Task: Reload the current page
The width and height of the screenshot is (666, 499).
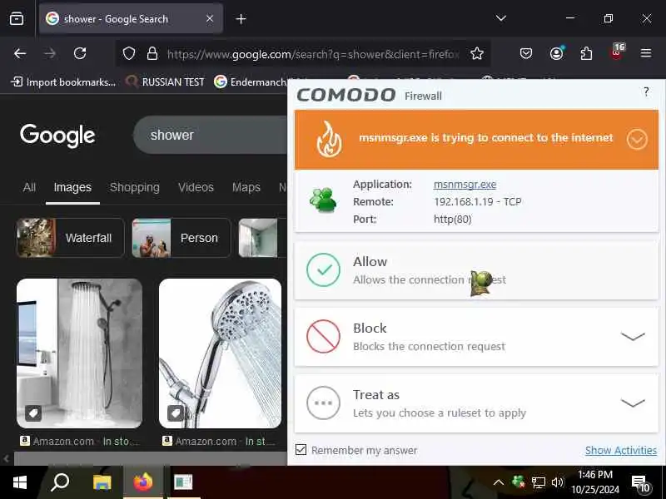Action: click(x=80, y=53)
